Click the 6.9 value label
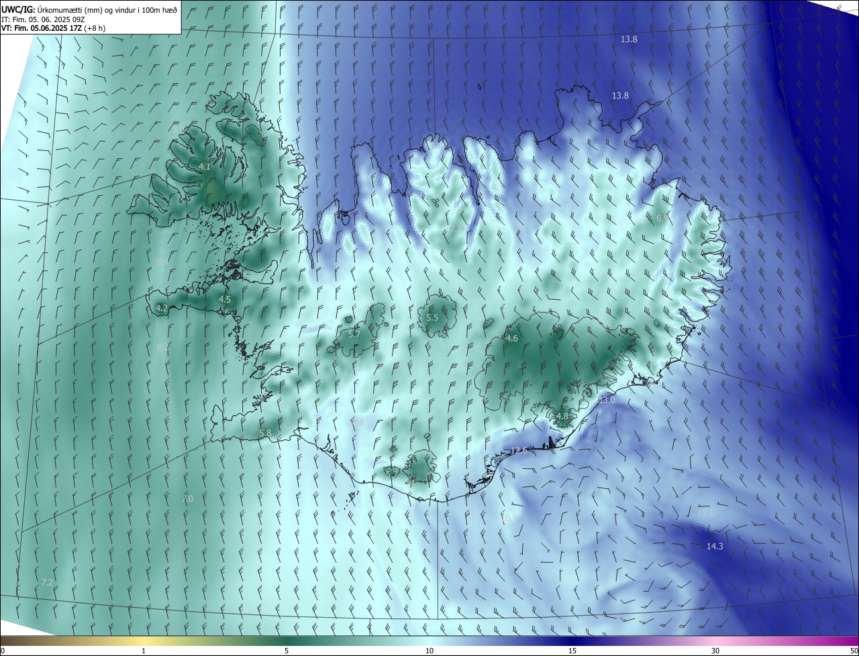Screen dimensions: 859x656 point(662,218)
